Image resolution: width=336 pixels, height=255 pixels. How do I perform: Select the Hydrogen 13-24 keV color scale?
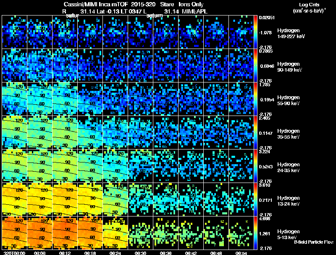pos(255,199)
